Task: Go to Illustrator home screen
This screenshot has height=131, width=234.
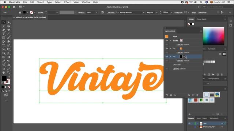Action: [14, 7]
